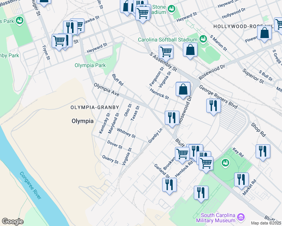
Task: Select the green park pin near Key Rd
Action: 225,163
